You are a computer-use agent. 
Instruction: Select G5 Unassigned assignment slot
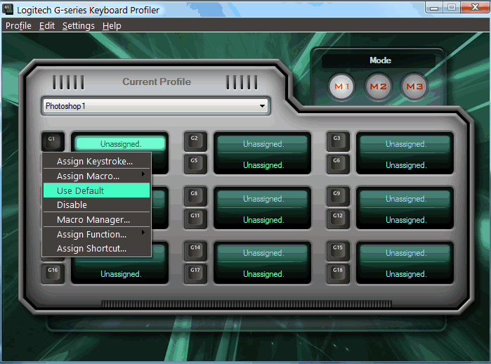coord(263,164)
